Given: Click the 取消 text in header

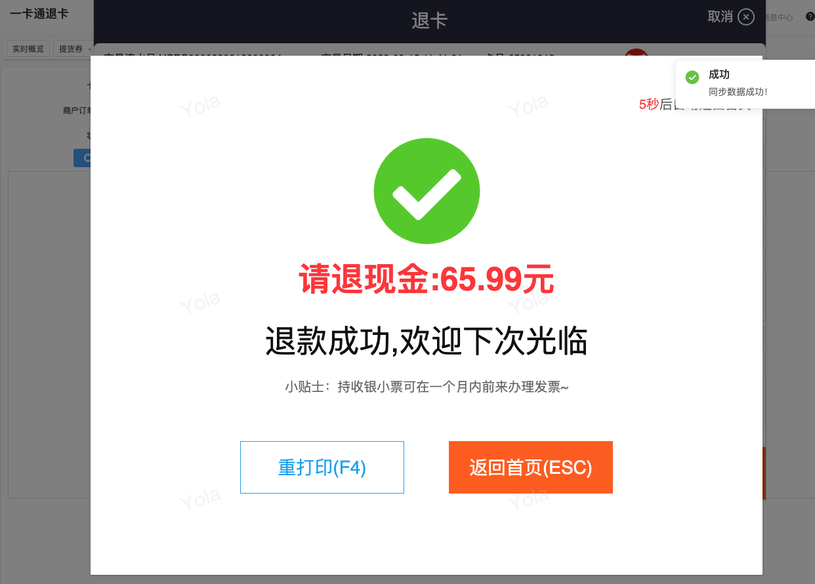Looking at the screenshot, I should (720, 17).
